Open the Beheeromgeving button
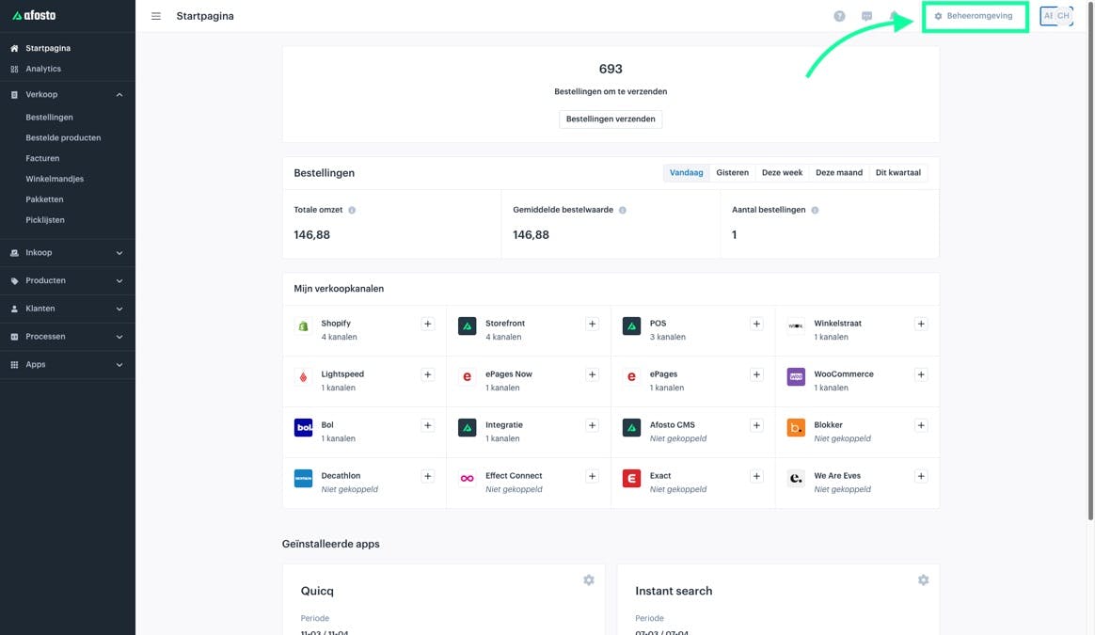Image resolution: width=1095 pixels, height=635 pixels. [975, 16]
